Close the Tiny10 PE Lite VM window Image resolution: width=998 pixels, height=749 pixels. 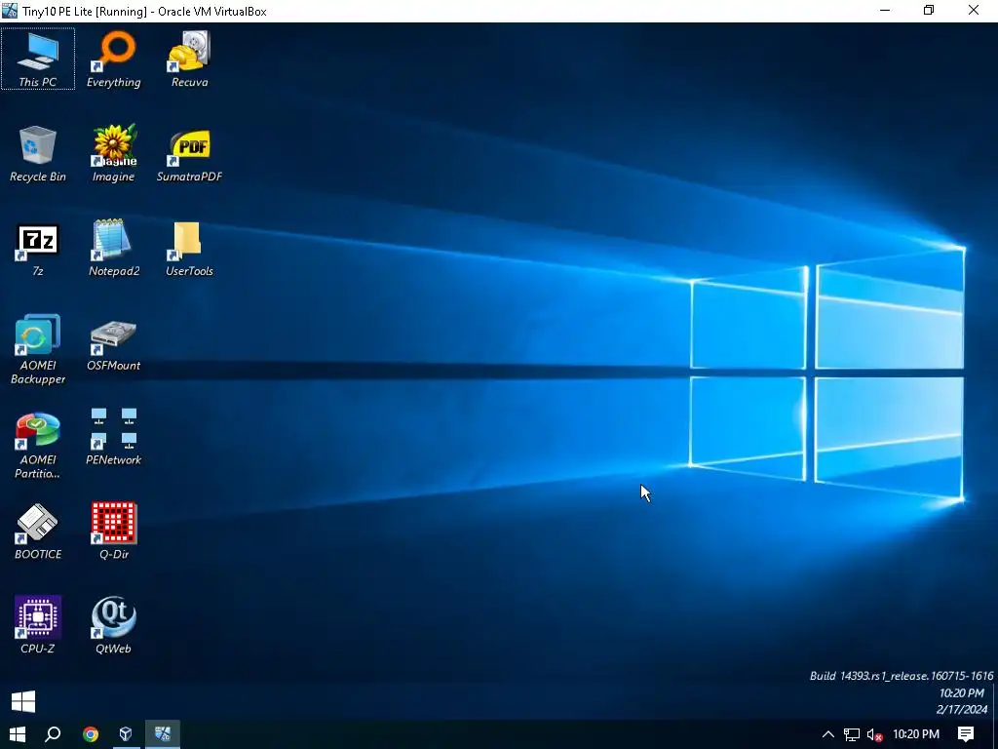tap(974, 10)
